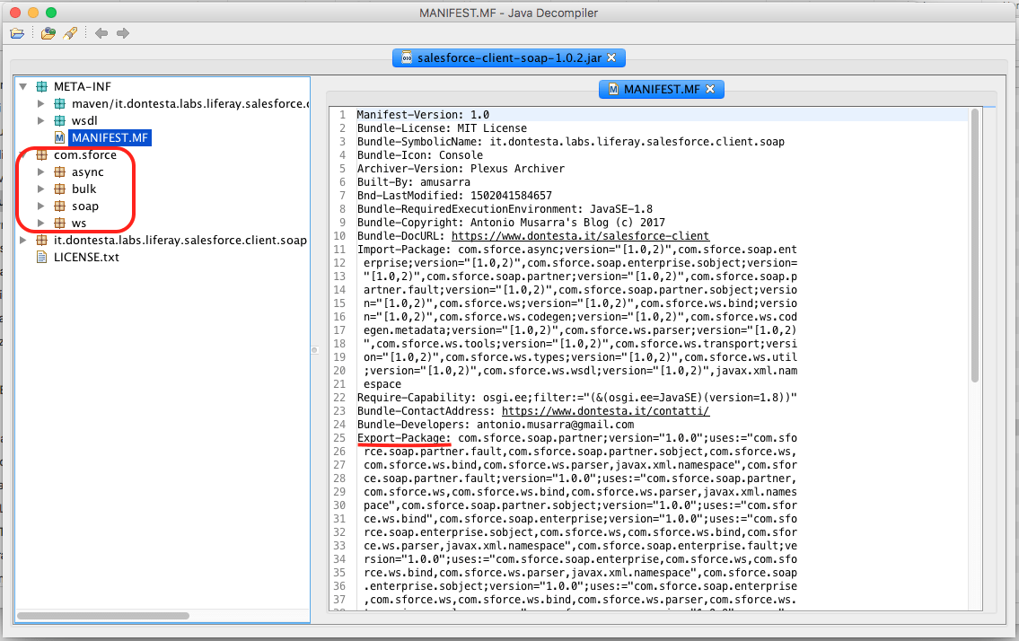Click the jar icon in salesforce-client-soap tab
This screenshot has height=641, width=1019.
pyautogui.click(x=407, y=57)
